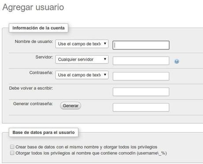
Task: Click the 'Información de la cuenta' legend
Action: [38, 28]
